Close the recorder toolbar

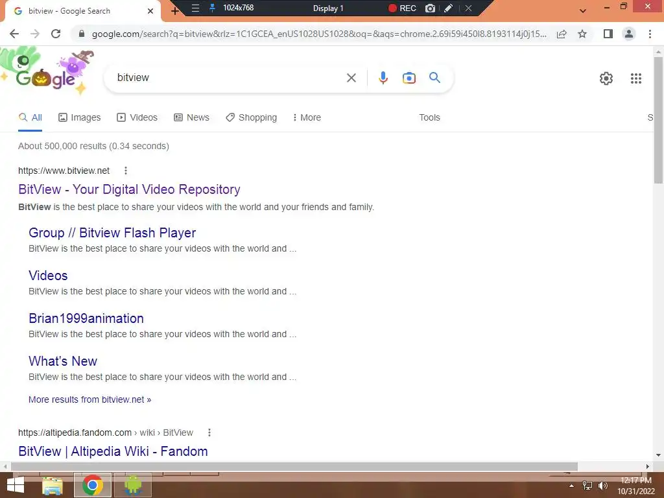pos(468,8)
